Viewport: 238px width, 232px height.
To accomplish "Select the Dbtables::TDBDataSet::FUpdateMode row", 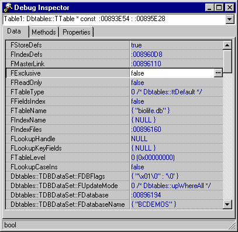I will click(115, 186).
